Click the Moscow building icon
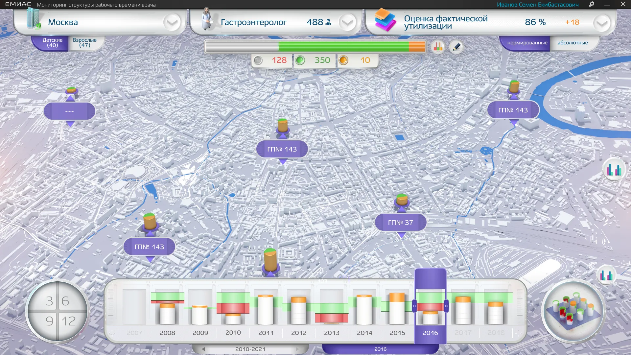Screen dimensions: 631x355 pos(33,19)
